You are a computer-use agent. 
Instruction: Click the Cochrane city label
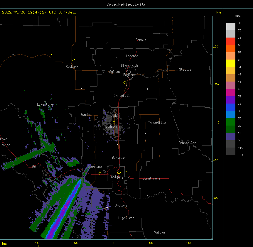pyautogui.click(x=95, y=167)
